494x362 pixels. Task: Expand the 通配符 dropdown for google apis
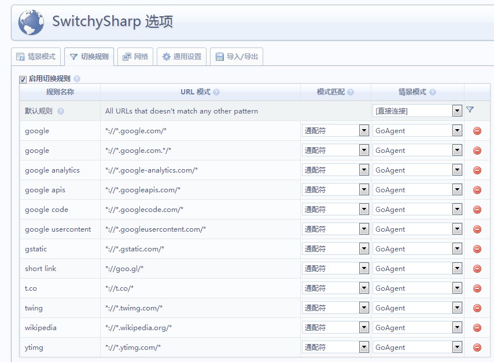tap(336, 190)
